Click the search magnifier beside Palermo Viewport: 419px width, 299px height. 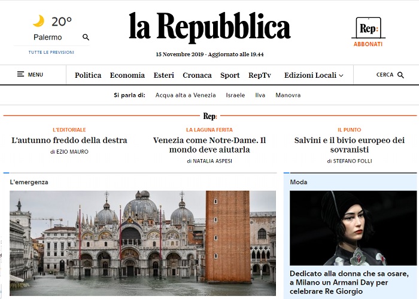pyautogui.click(x=86, y=37)
